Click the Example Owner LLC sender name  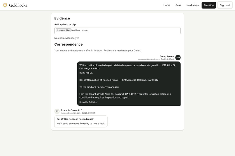pyautogui.click(x=71, y=110)
